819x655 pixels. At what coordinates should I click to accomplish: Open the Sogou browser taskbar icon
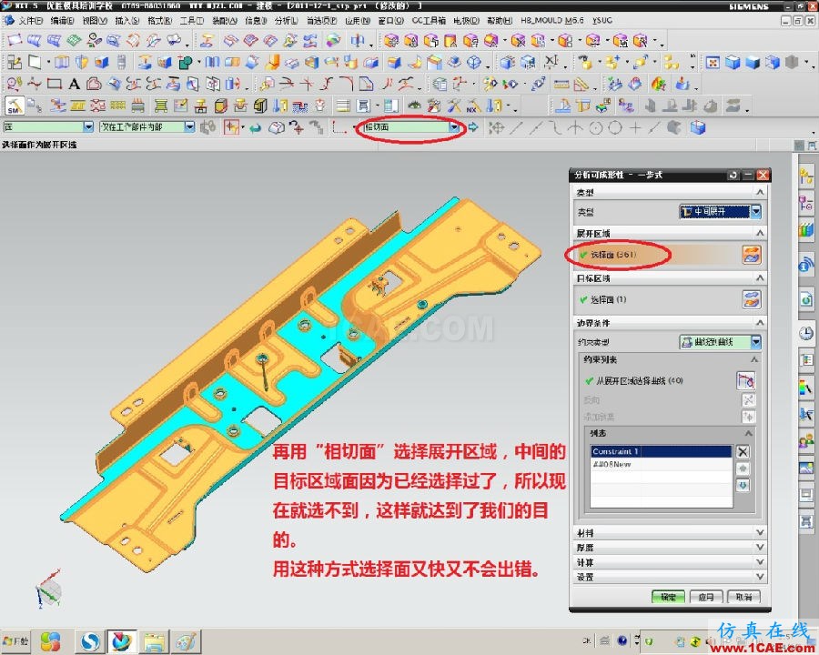(90, 641)
